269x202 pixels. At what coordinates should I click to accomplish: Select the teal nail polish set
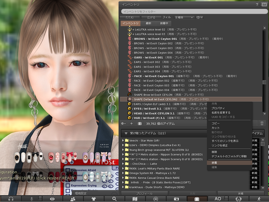click(97, 176)
